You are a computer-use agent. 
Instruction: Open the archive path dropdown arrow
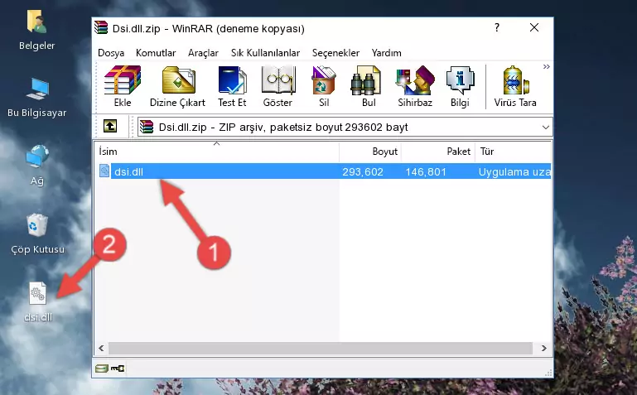point(546,127)
